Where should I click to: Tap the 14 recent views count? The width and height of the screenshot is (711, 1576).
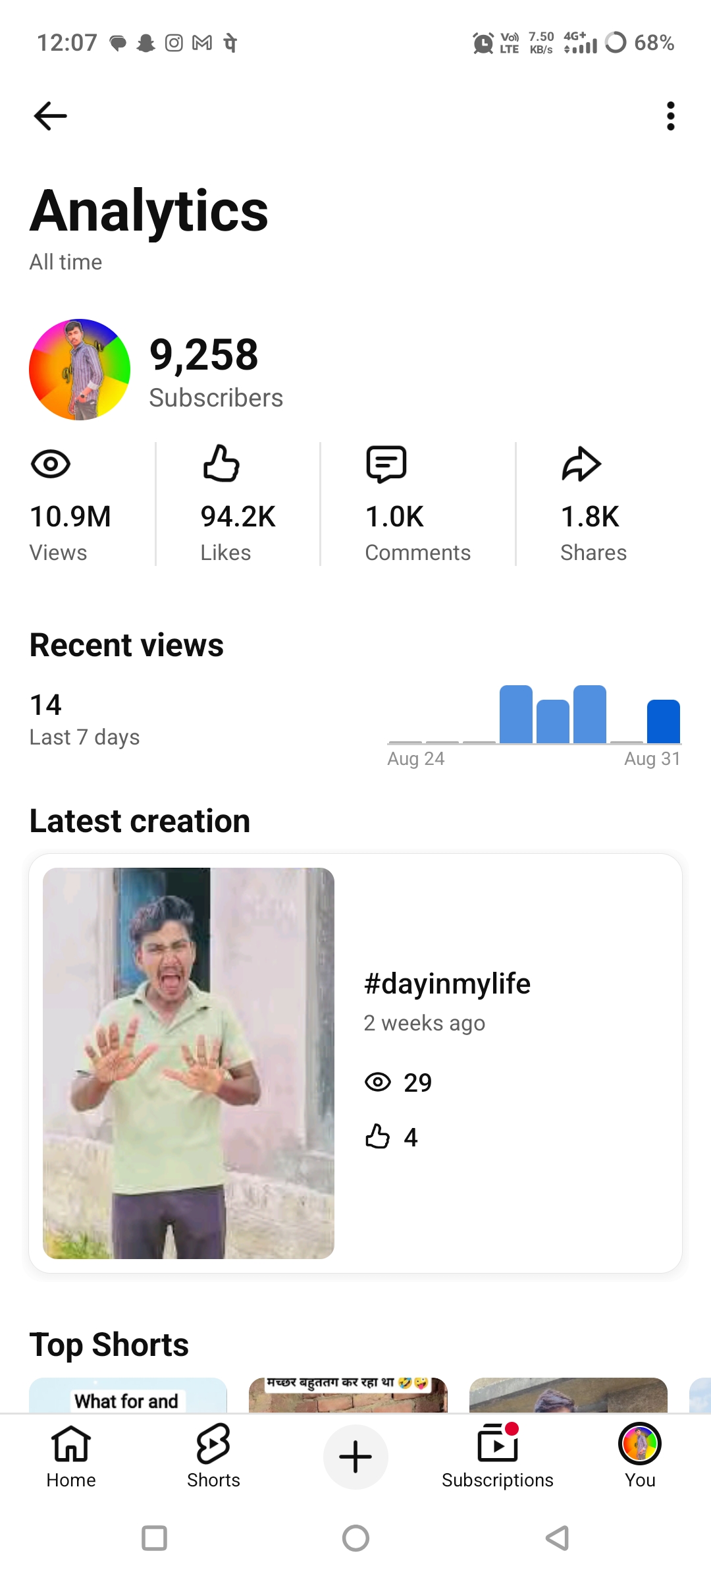pyautogui.click(x=46, y=705)
